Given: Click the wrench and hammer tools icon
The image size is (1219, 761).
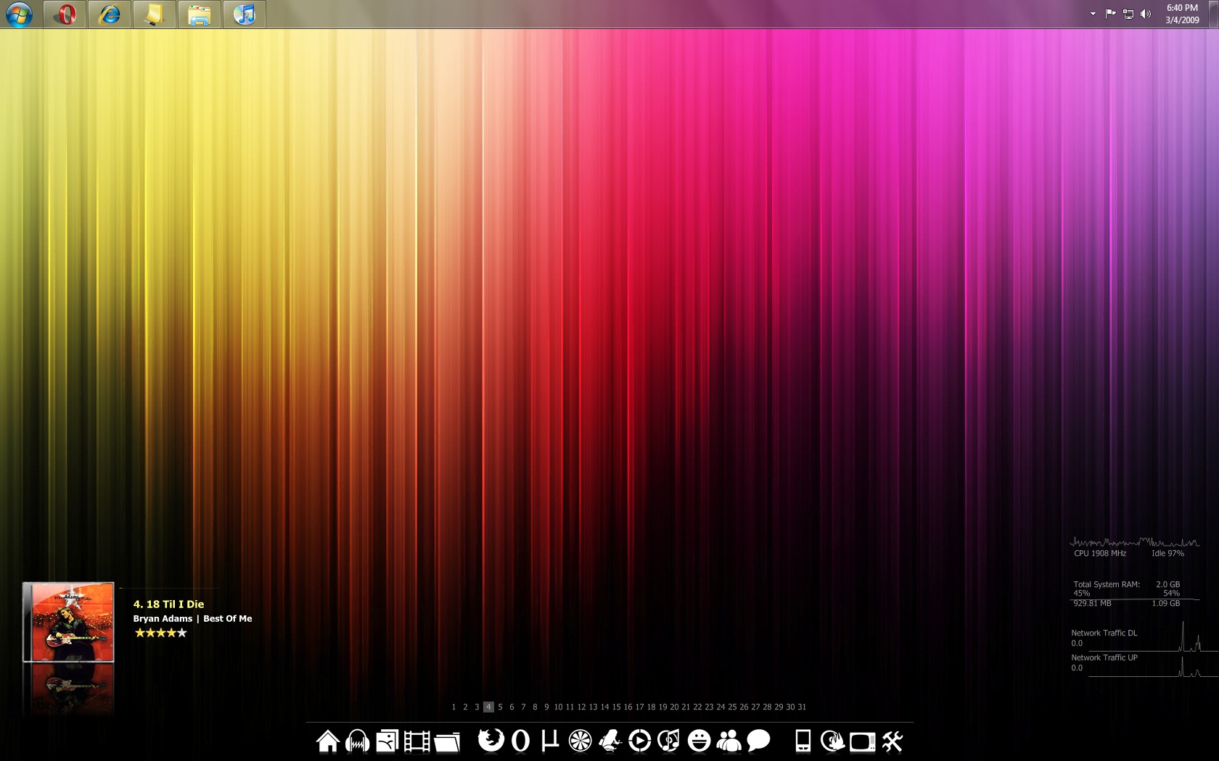Looking at the screenshot, I should [892, 741].
